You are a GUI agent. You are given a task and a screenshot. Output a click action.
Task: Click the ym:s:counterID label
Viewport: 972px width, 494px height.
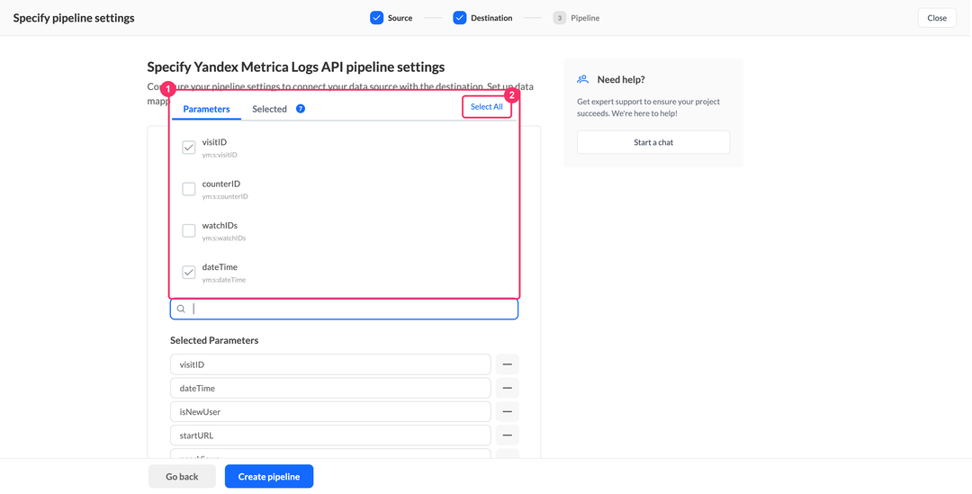225,196
